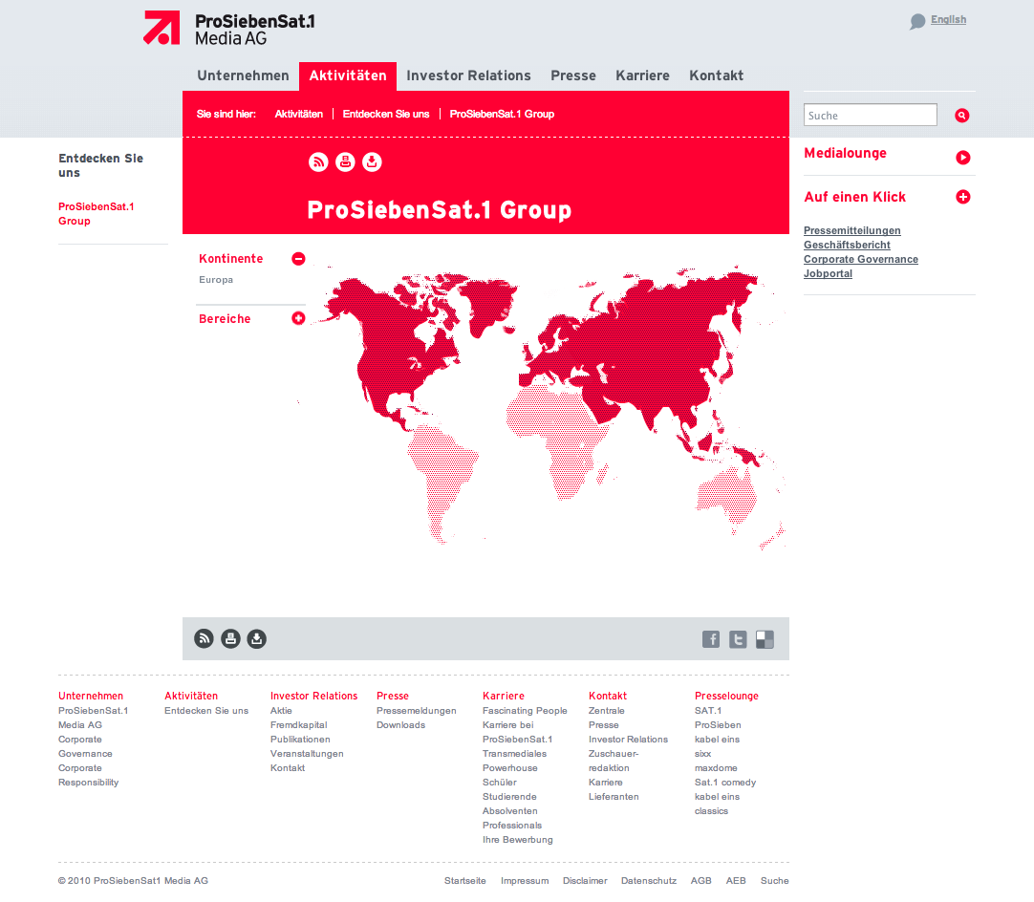
Task: Click the dark download icon in bottom bar
Action: [x=256, y=638]
